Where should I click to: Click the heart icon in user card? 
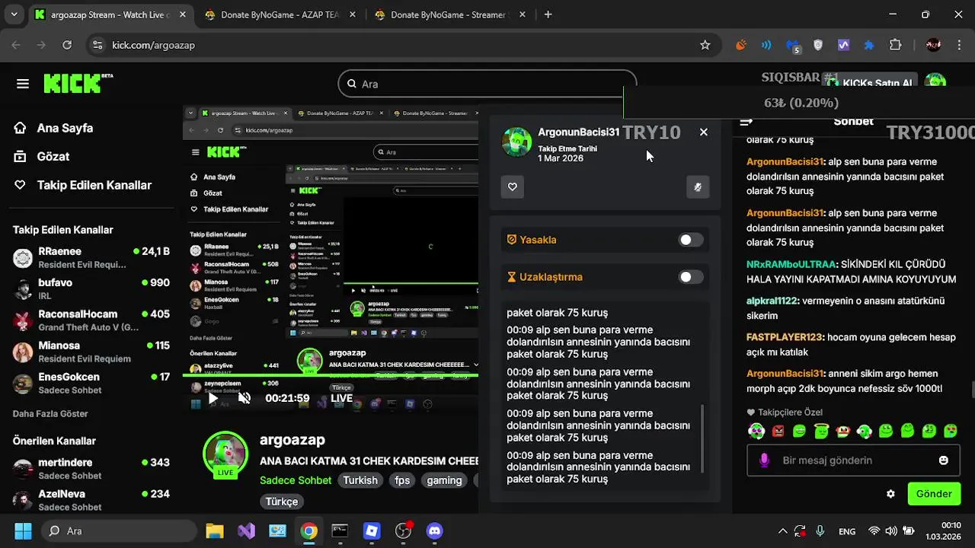click(x=513, y=187)
